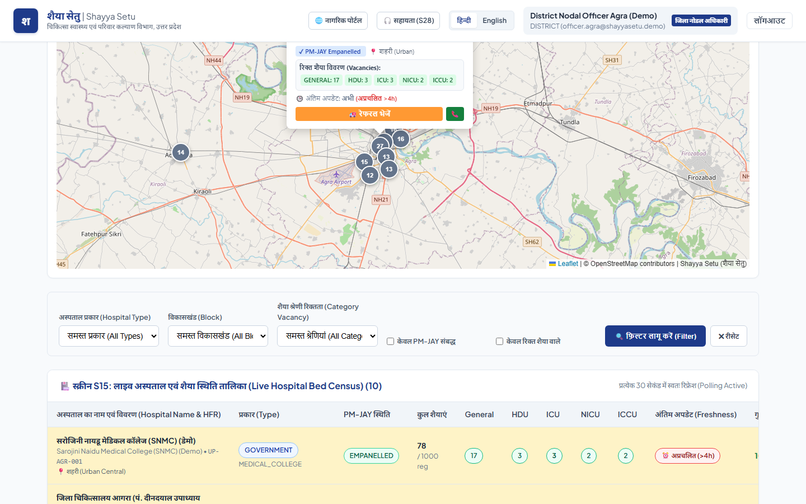Click the HDU column header

pyautogui.click(x=520, y=414)
